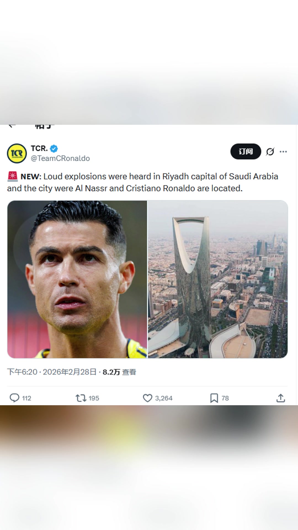Open Grok via the slashed circle icon
Screen dimensions: 298x530
(x=270, y=152)
